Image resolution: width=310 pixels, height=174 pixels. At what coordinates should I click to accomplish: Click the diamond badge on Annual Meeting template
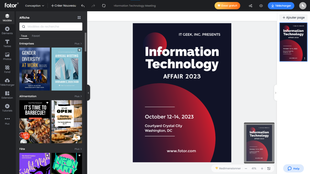(x=80, y=50)
